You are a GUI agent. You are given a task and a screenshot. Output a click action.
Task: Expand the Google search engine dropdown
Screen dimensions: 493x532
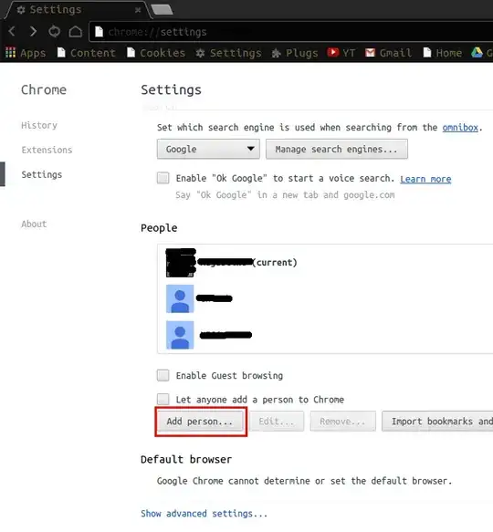208,149
